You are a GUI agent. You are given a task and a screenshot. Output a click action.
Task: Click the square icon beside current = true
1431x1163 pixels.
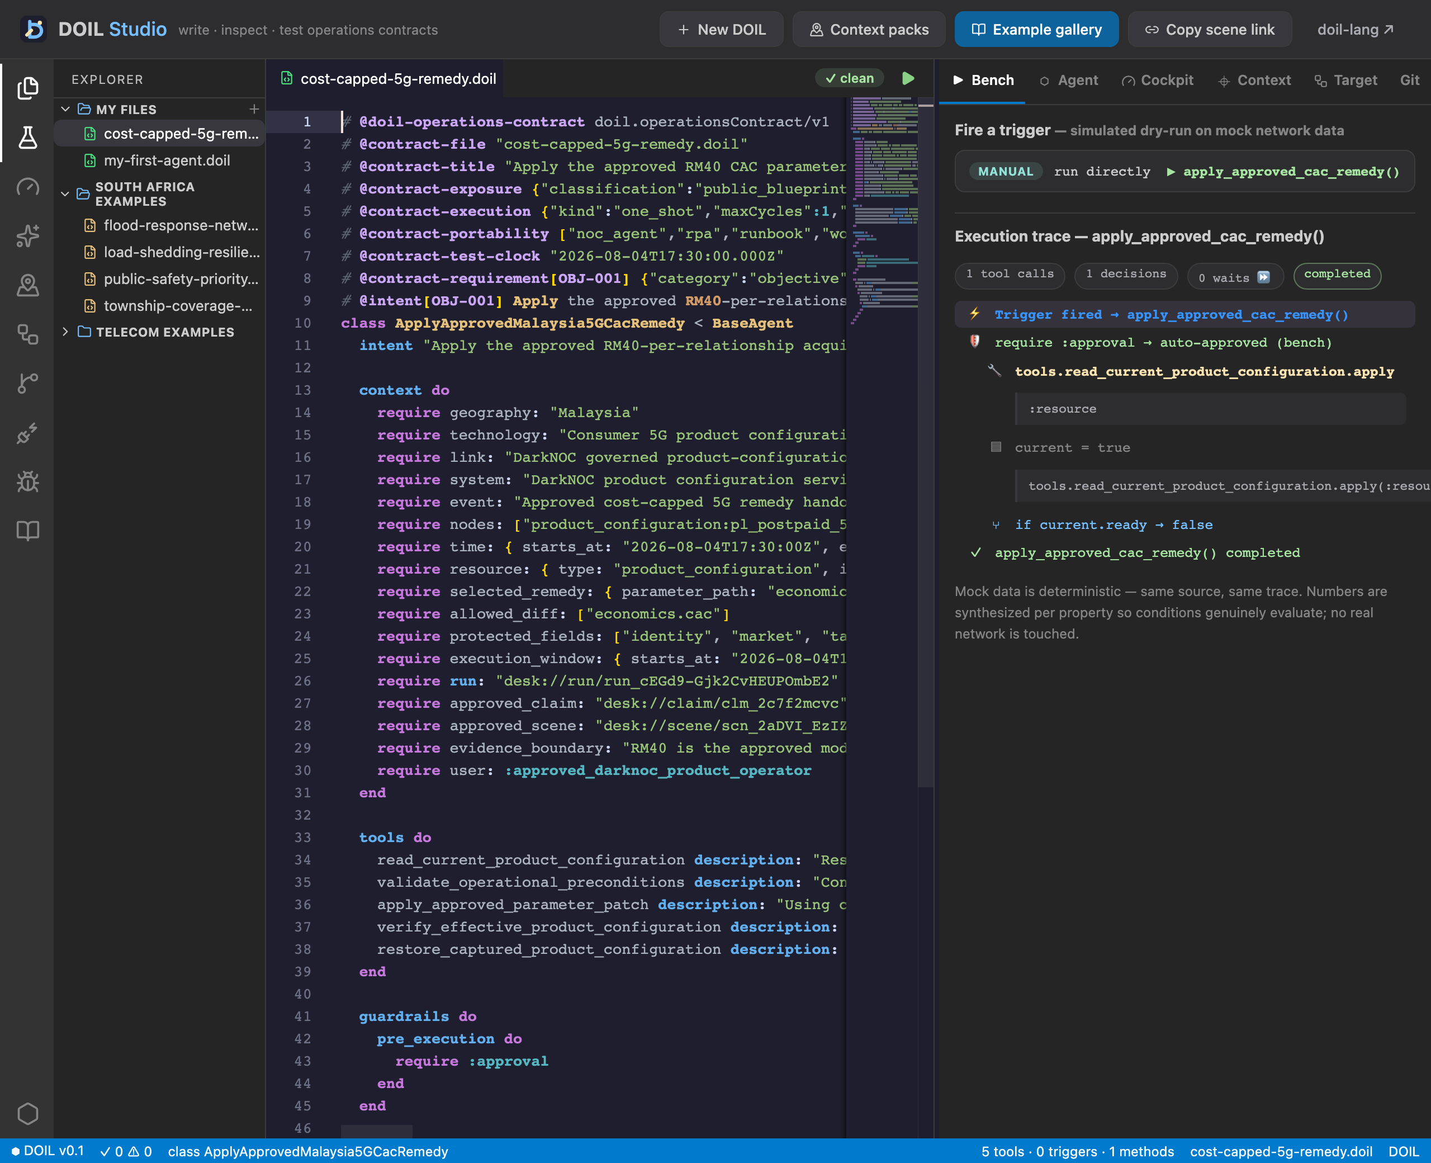point(996,447)
